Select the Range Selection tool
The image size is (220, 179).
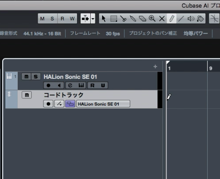(113, 19)
